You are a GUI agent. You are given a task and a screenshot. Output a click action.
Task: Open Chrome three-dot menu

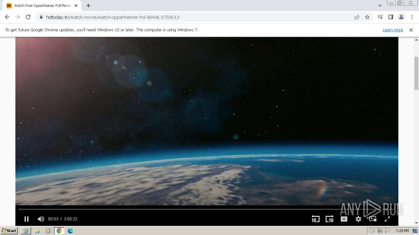click(x=412, y=17)
